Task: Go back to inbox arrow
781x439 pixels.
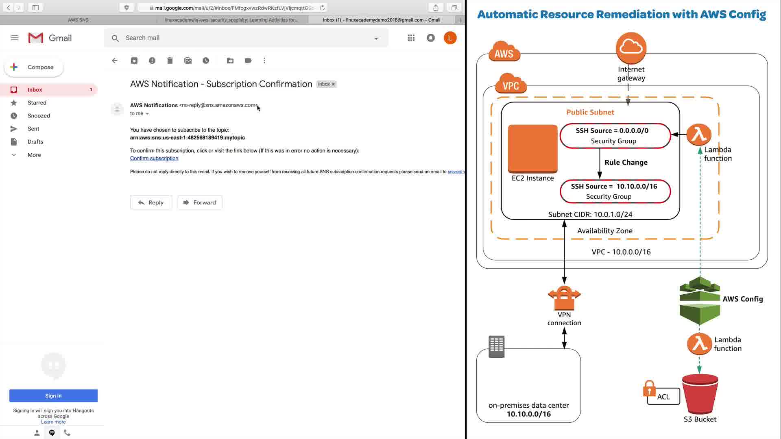Action: (x=115, y=61)
